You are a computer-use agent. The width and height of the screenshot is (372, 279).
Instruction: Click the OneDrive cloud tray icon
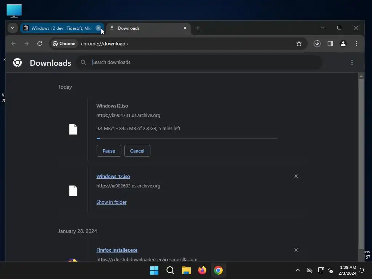(310, 270)
